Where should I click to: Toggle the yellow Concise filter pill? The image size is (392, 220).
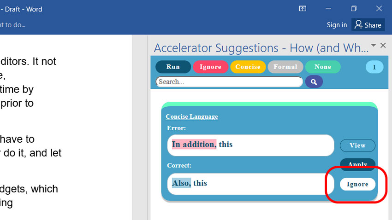(248, 67)
